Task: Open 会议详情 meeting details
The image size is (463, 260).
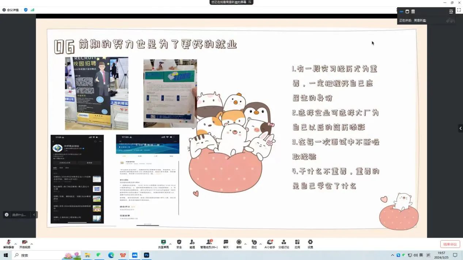Action: (10, 10)
